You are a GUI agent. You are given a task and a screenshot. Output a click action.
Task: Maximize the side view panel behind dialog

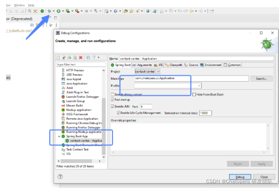[x=56, y=18]
